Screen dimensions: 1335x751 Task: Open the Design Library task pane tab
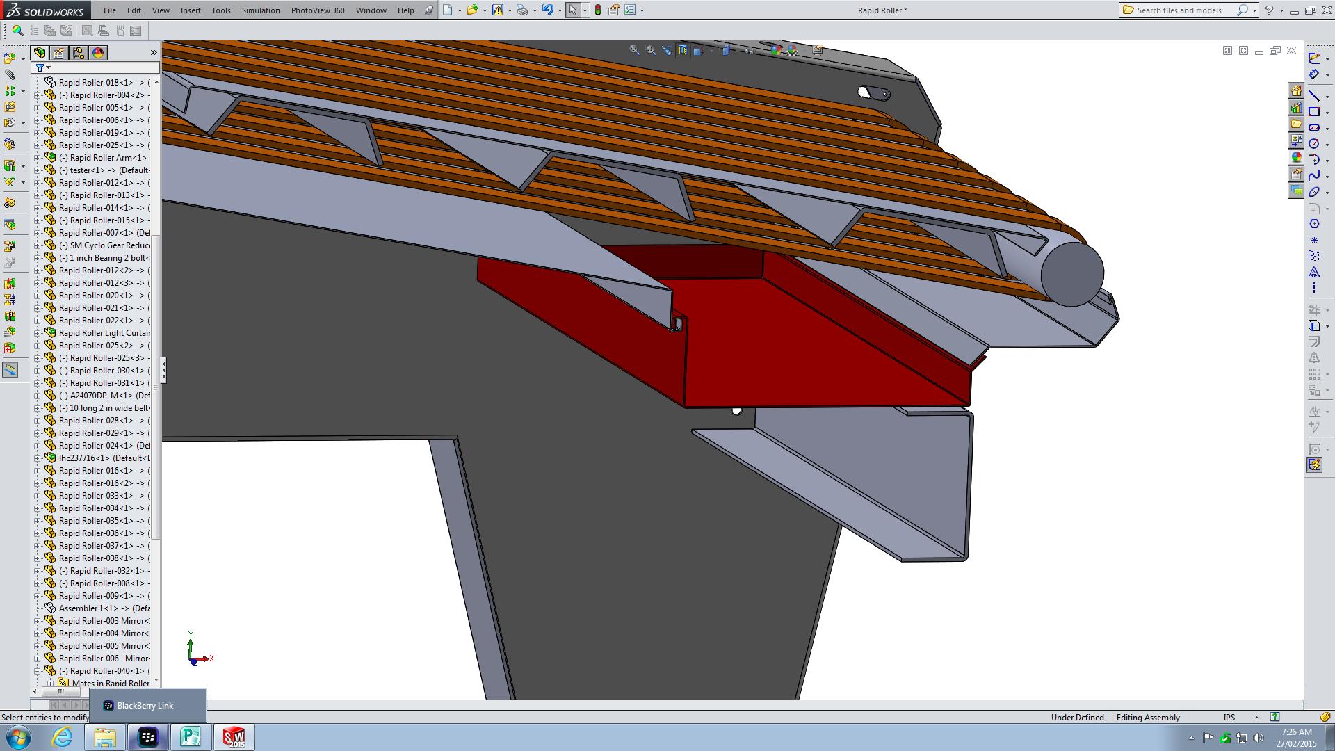tap(1296, 108)
